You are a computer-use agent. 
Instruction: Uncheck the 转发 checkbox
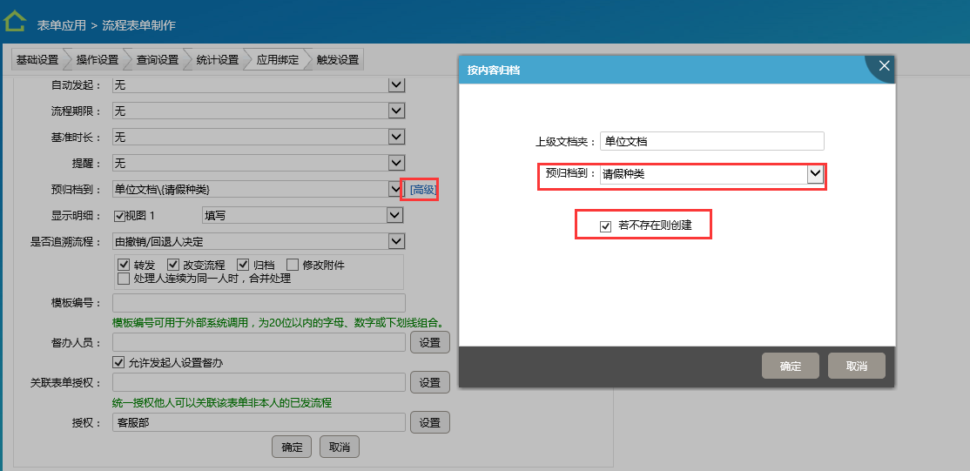tap(123, 265)
